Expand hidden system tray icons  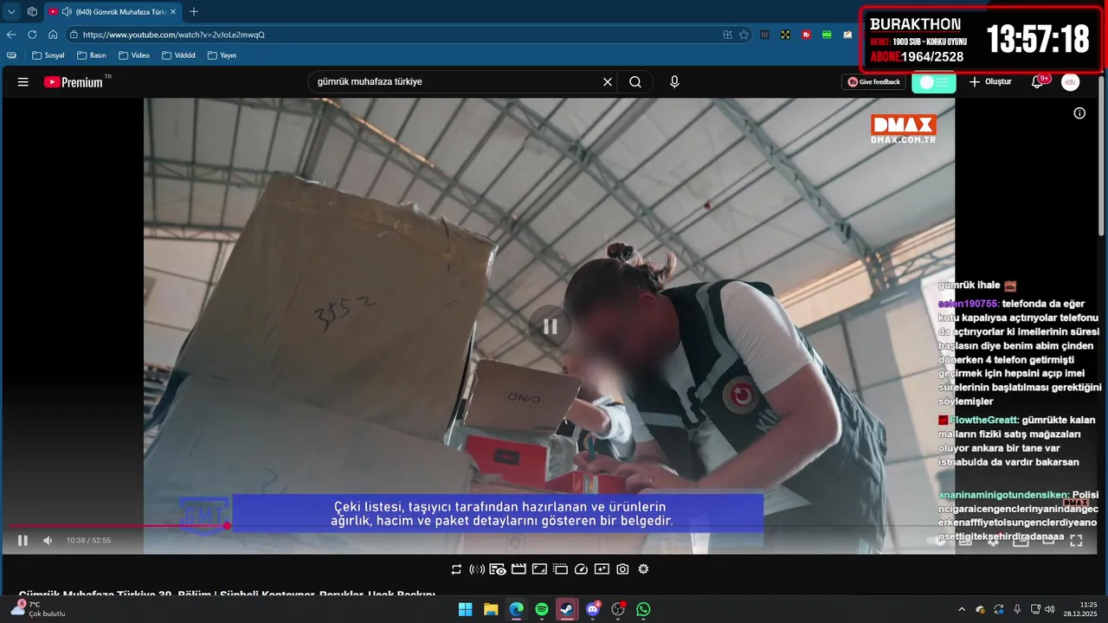[961, 609]
